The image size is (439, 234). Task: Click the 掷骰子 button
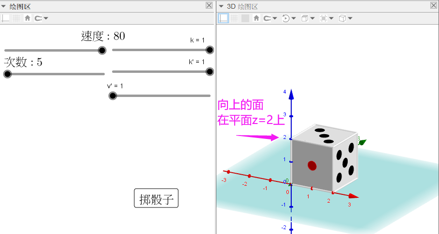click(x=156, y=198)
